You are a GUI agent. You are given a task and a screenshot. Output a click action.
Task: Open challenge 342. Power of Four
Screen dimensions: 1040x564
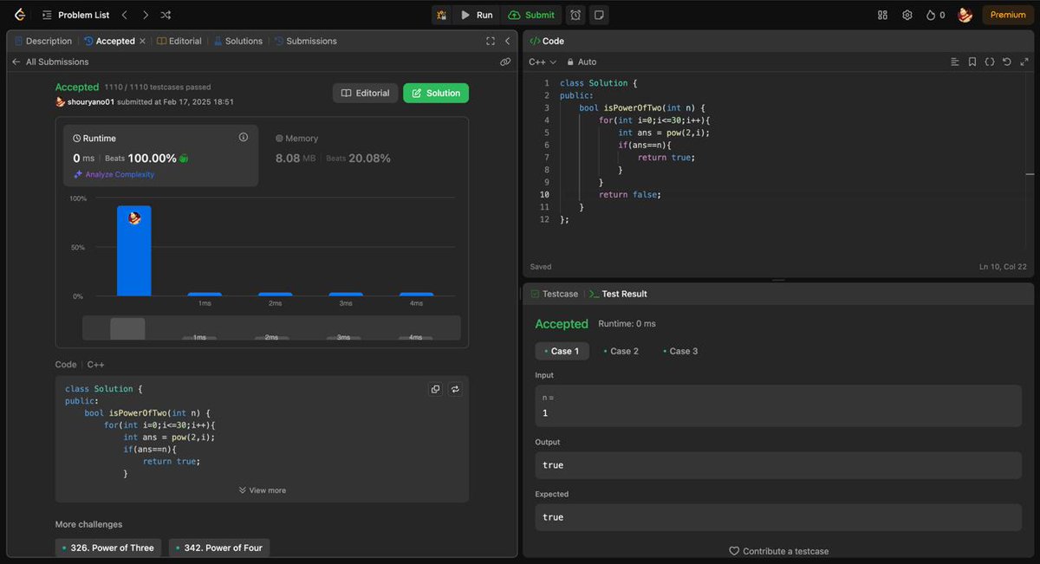tap(219, 548)
